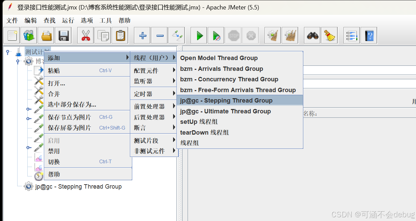Click the JMeter feather icon in title bar

tap(10, 7)
